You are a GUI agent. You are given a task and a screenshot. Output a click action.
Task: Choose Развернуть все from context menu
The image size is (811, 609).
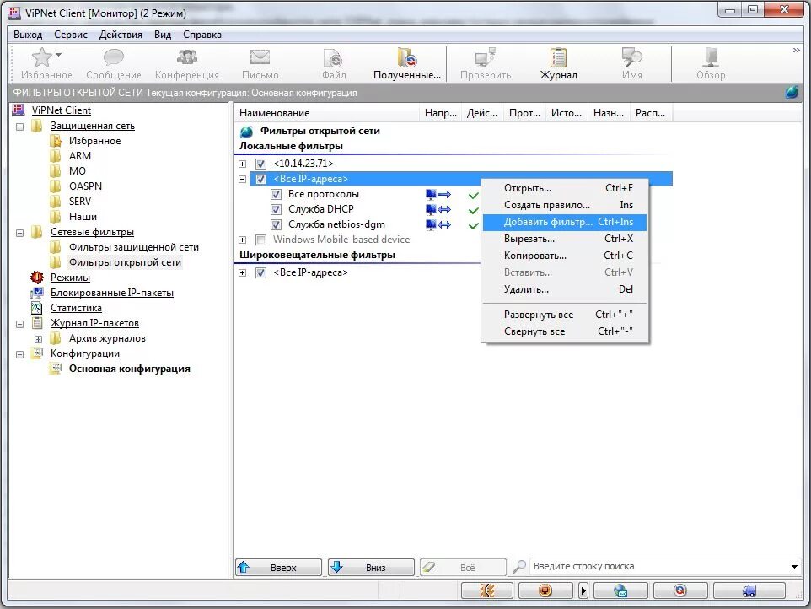(x=564, y=315)
